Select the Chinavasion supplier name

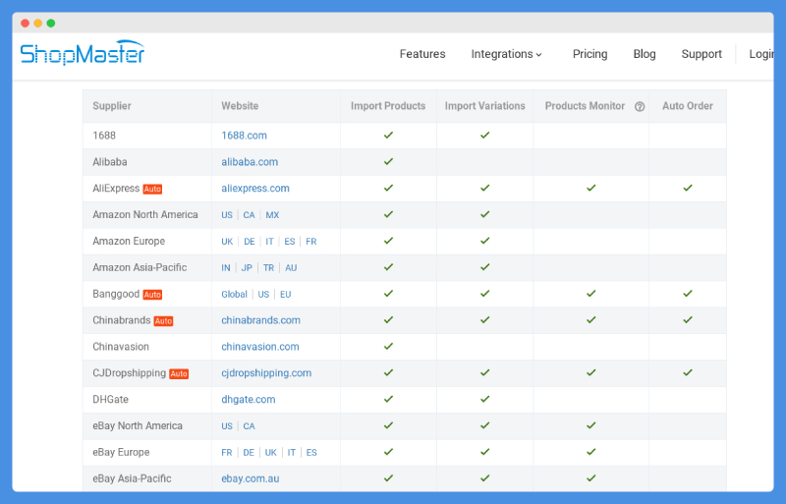(x=121, y=347)
